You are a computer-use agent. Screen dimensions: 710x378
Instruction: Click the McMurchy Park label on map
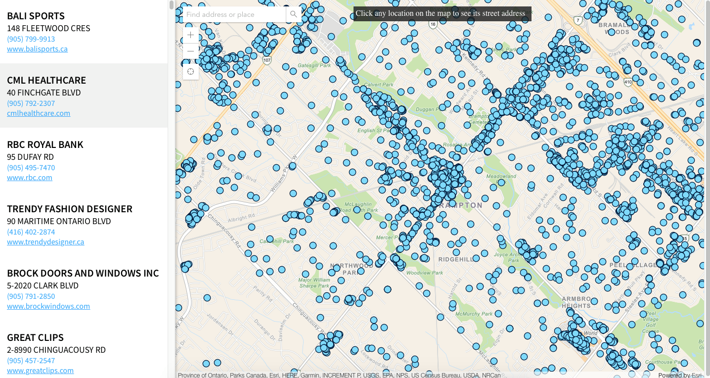point(474,314)
